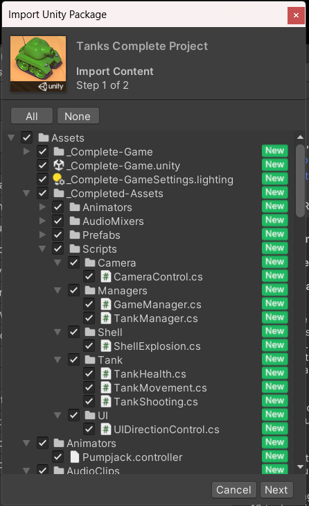Image resolution: width=309 pixels, height=506 pixels.
Task: Deselect the CameraControl.cs checkbox
Action: tap(89, 276)
